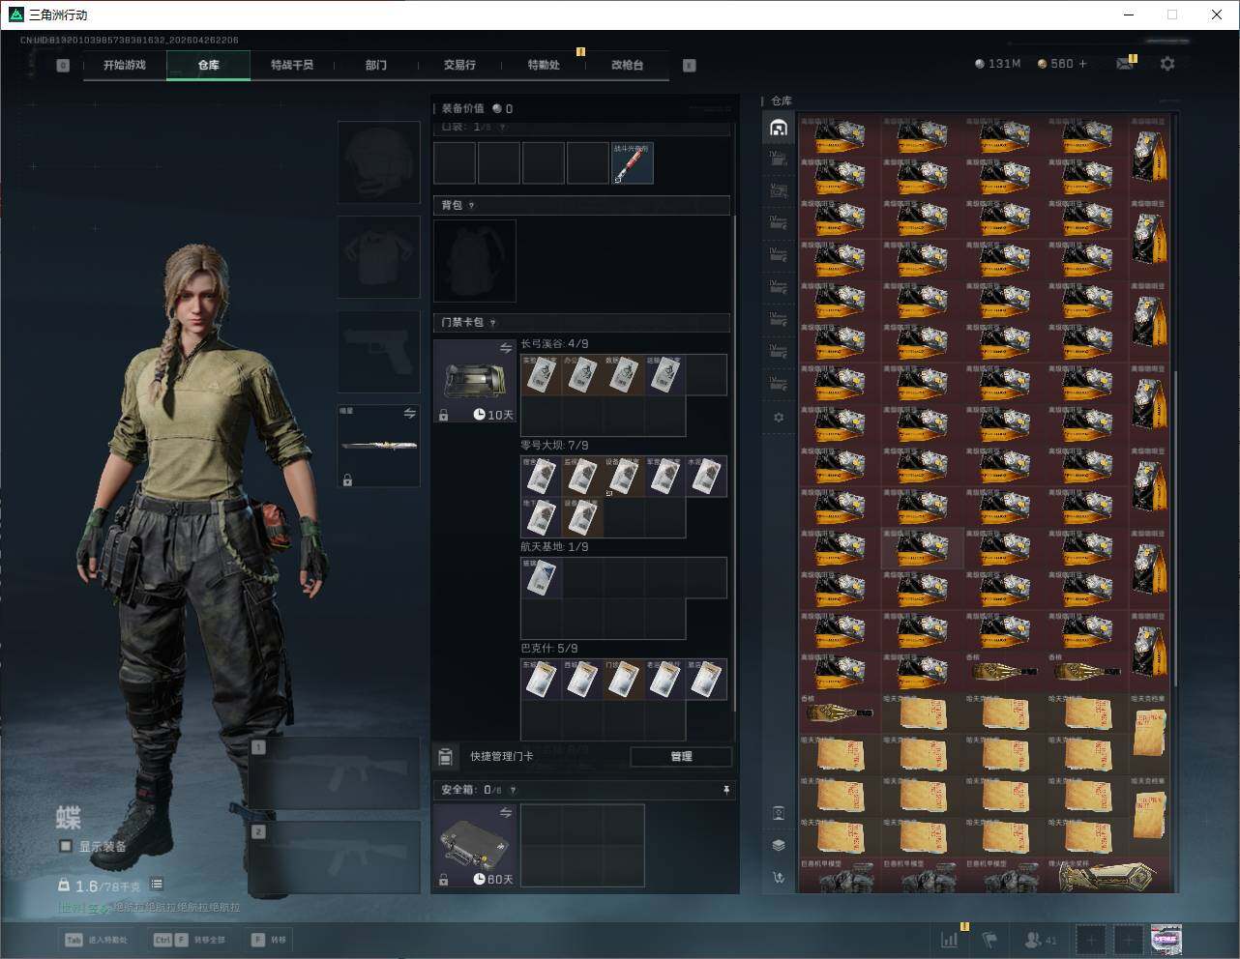Switch to the 改枪台 tab
Image resolution: width=1240 pixels, height=959 pixels.
[x=627, y=65]
